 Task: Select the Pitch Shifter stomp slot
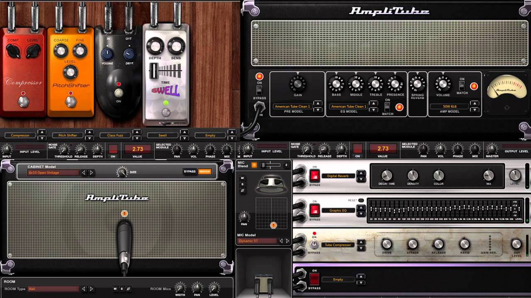tap(68, 136)
